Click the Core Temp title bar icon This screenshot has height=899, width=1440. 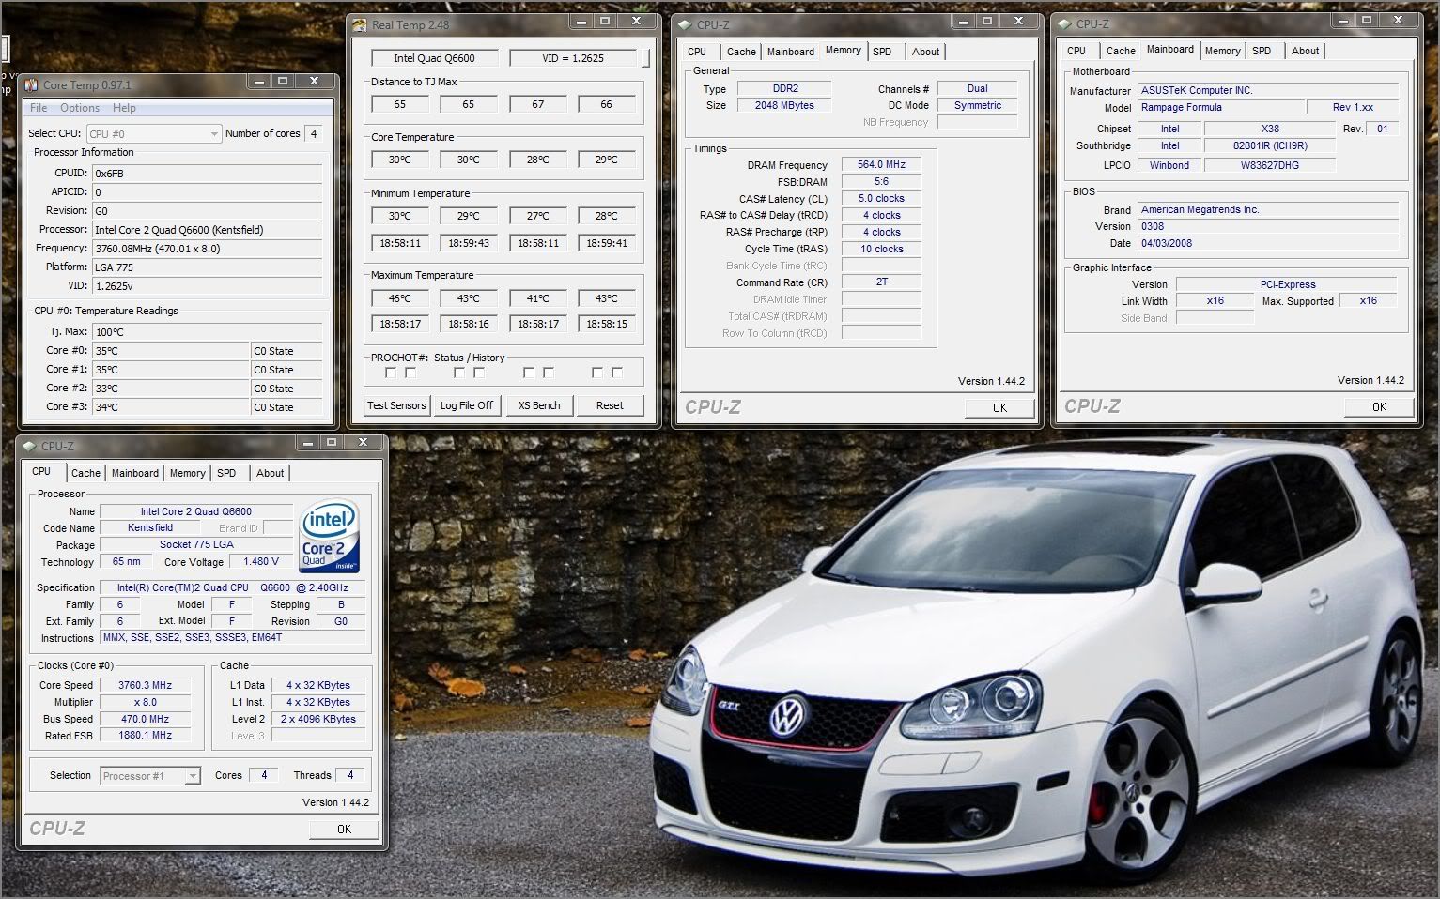(x=31, y=84)
